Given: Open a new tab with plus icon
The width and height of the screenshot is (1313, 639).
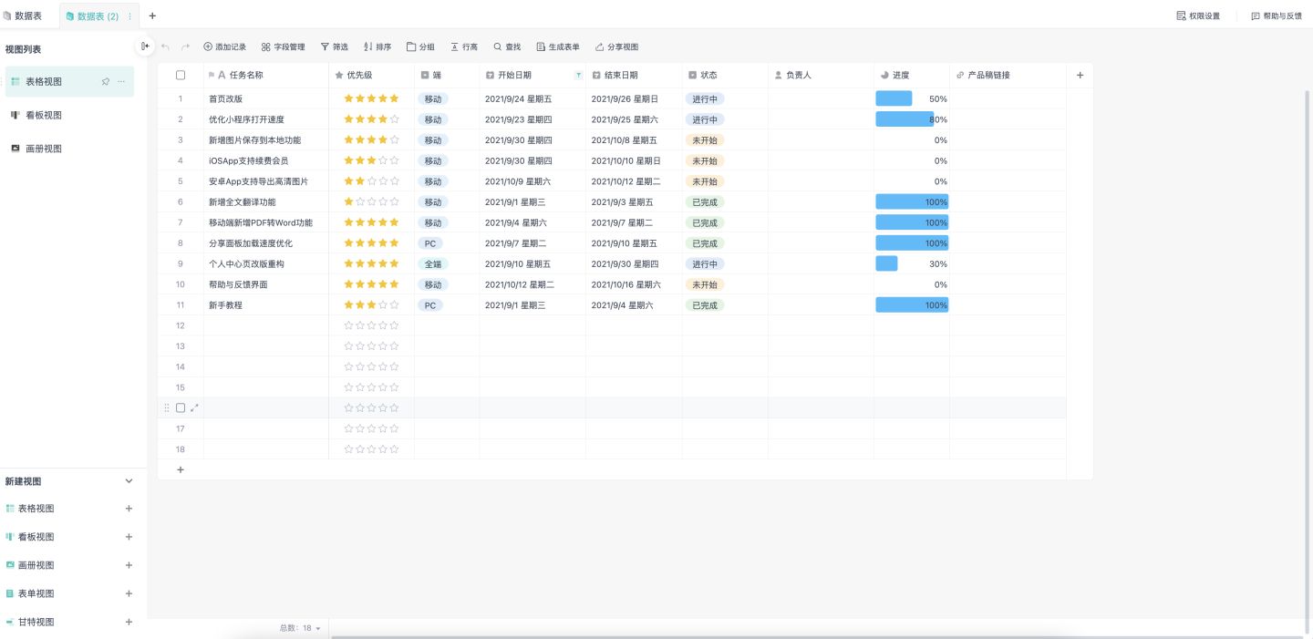Looking at the screenshot, I should [x=152, y=15].
